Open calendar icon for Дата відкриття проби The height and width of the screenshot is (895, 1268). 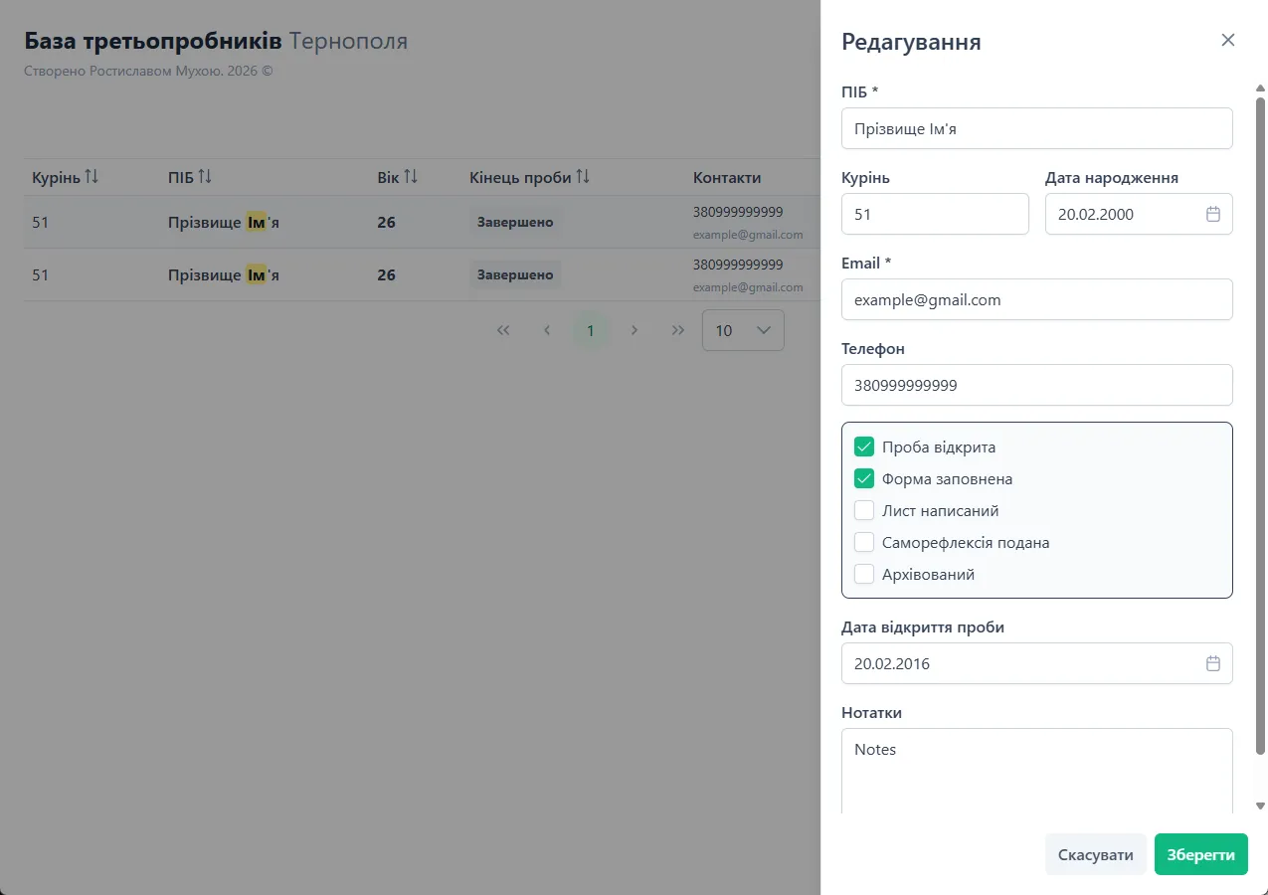coord(1213,663)
